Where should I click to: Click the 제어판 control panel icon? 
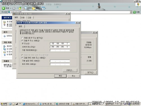coord(5,46)
